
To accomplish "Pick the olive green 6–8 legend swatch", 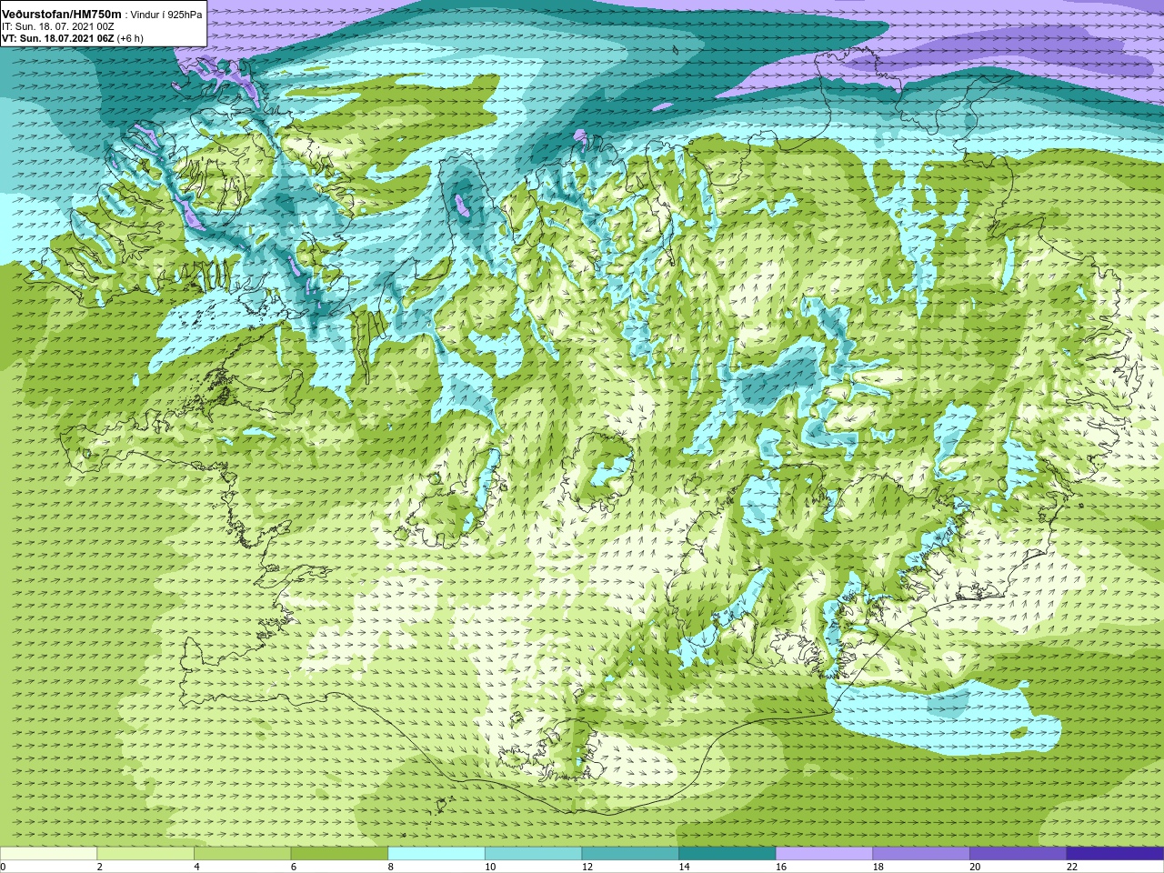I will [x=339, y=853].
